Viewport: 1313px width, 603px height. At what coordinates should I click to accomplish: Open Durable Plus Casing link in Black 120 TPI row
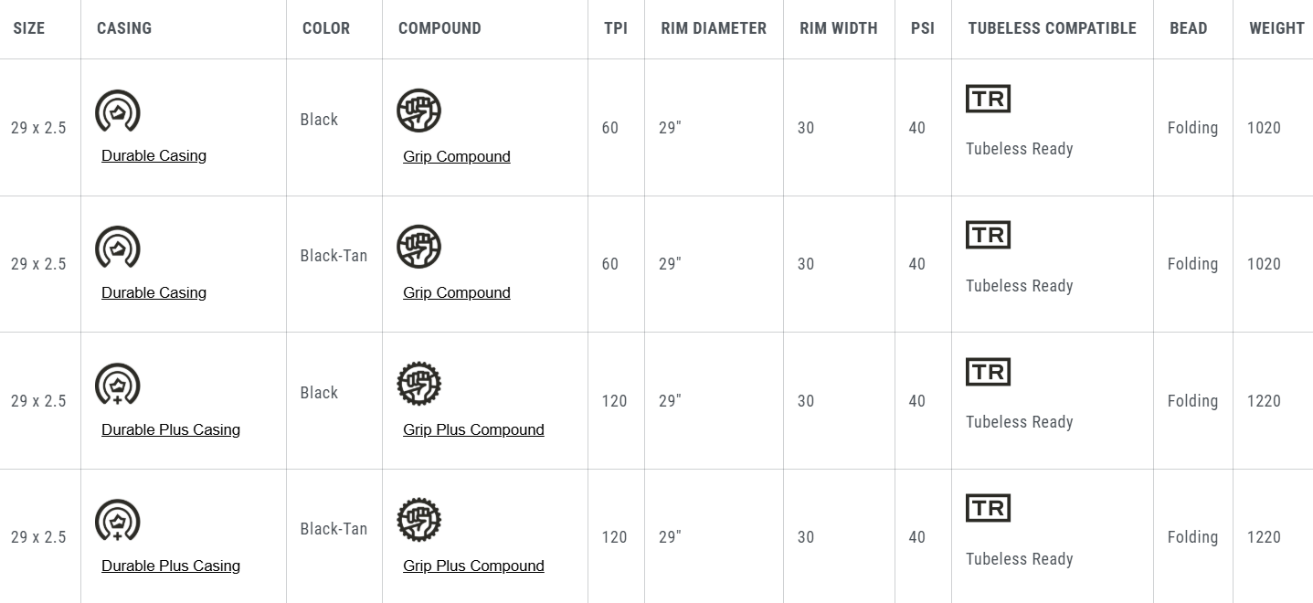(171, 429)
